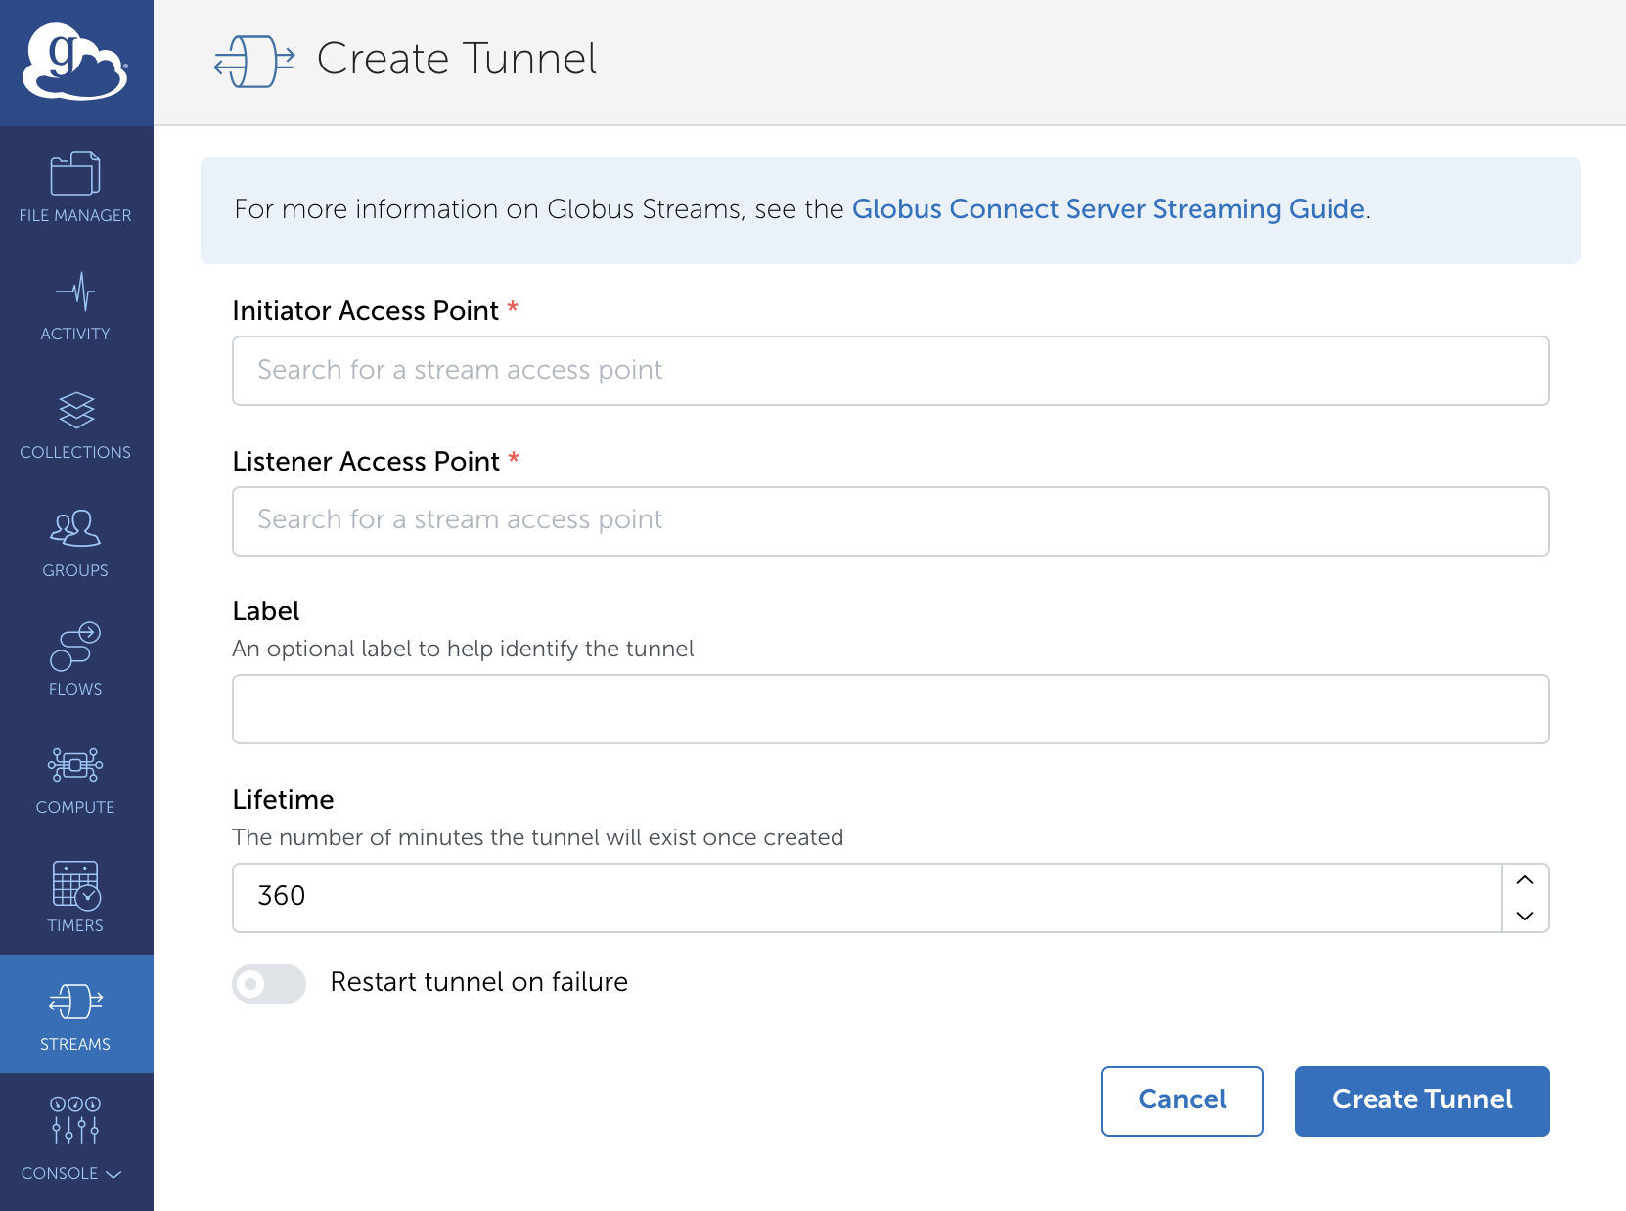Screen dimensions: 1626x1211
Task: Click the blue Create Tunnel button
Action: pyautogui.click(x=1423, y=1101)
